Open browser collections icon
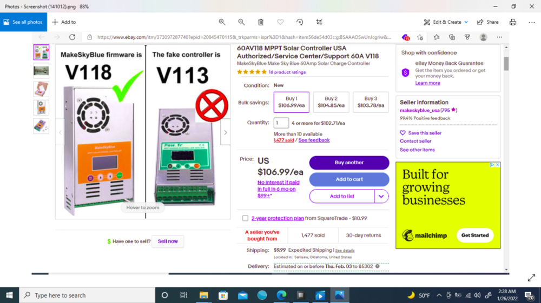Image resolution: width=541 pixels, height=303 pixels. [452, 37]
